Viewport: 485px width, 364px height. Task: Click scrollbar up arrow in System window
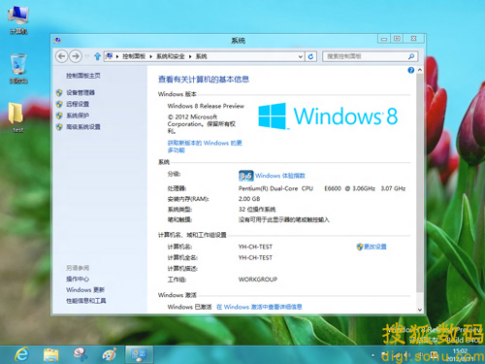[x=420, y=70]
